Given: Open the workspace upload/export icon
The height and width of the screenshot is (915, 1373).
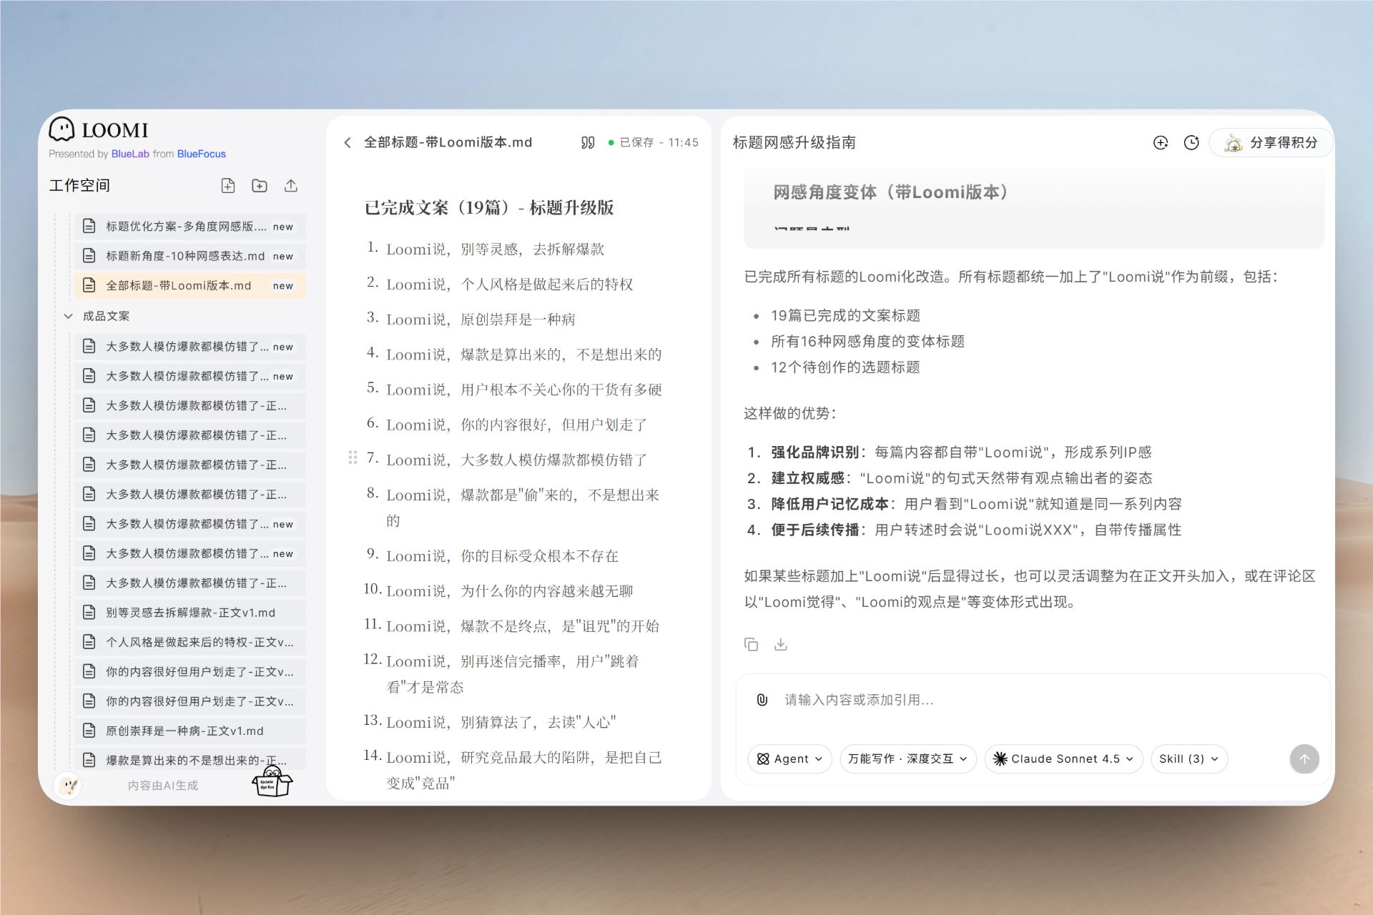Looking at the screenshot, I should [x=290, y=185].
